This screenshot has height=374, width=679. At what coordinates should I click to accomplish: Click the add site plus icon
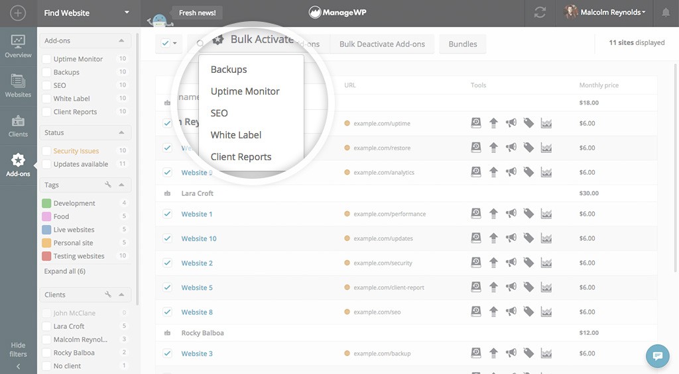(18, 13)
